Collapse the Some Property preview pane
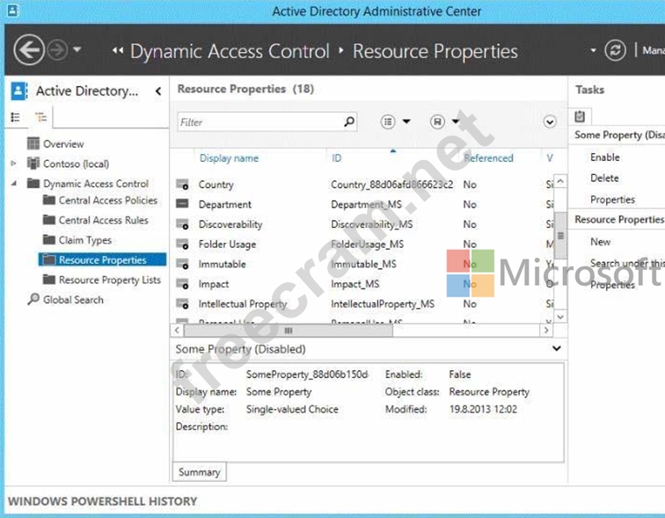The height and width of the screenshot is (518, 665). click(x=557, y=348)
